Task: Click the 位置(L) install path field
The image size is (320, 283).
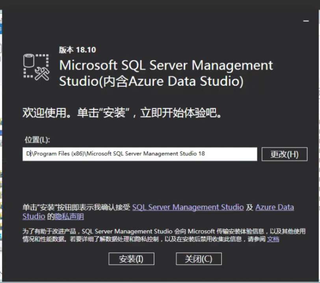Action: [140, 154]
